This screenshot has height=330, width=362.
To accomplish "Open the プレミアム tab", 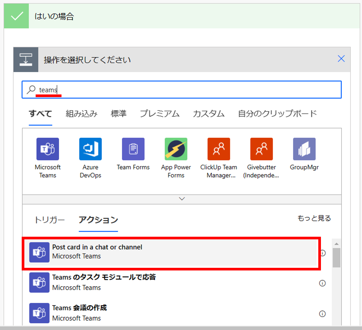I will pos(160,114).
